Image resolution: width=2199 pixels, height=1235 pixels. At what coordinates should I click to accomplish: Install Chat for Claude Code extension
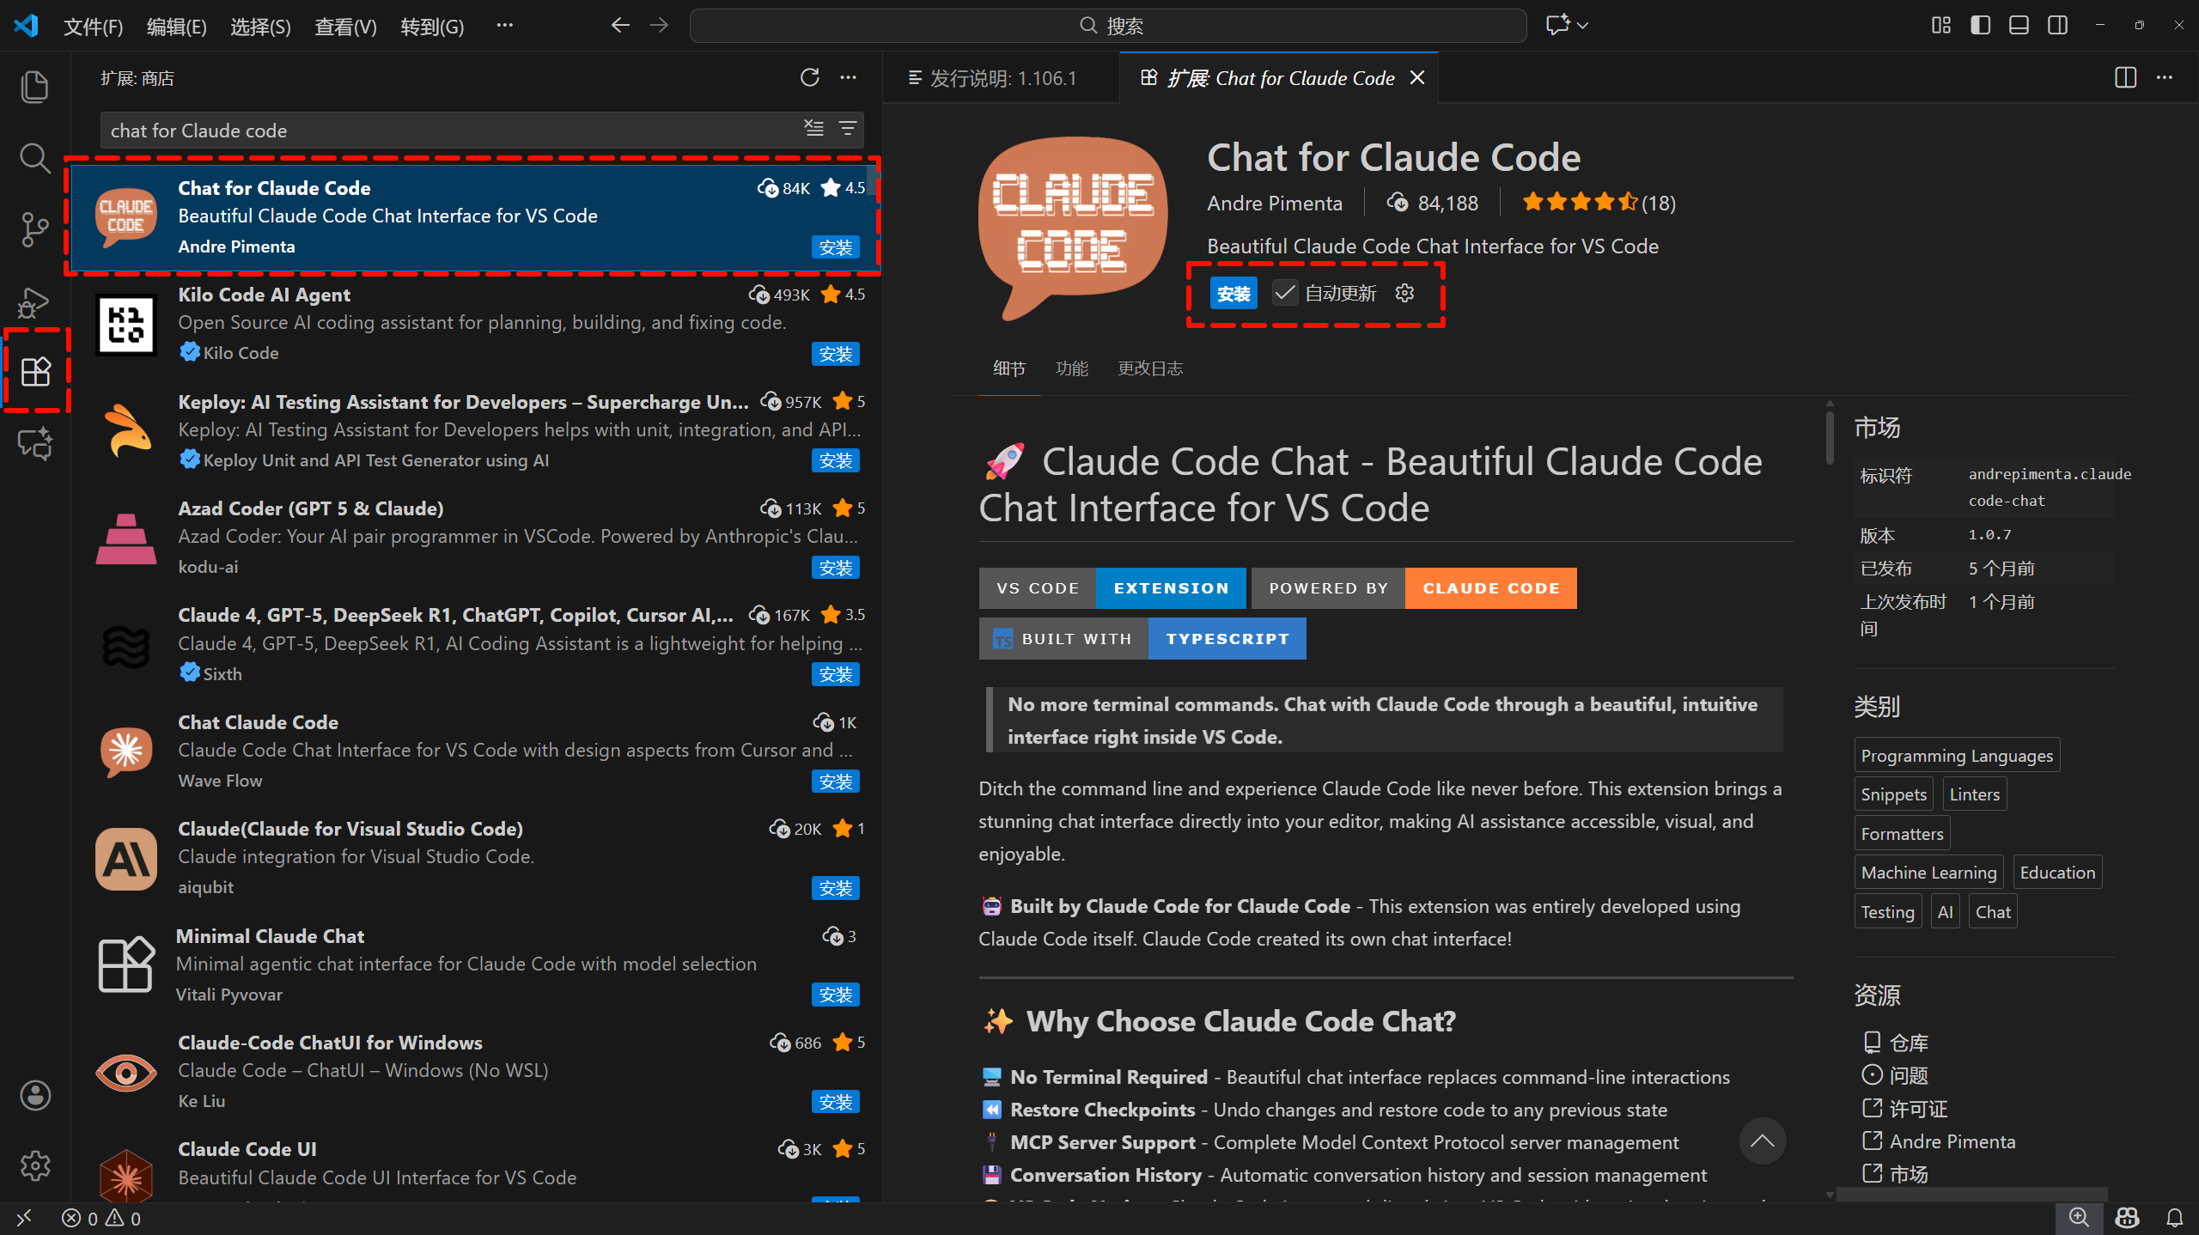pyautogui.click(x=1234, y=294)
